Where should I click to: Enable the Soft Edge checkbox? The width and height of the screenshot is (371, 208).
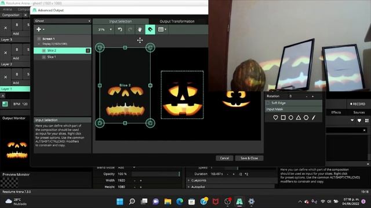(268, 103)
